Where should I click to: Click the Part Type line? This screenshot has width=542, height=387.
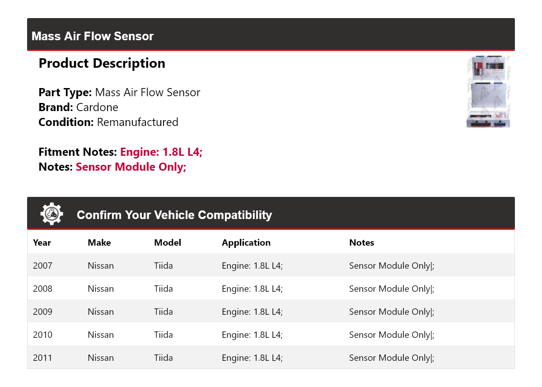coord(119,93)
